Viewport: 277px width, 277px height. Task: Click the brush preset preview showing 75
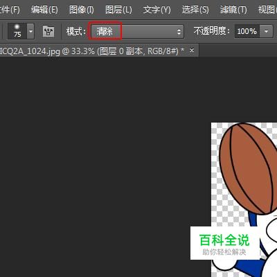pos(17,30)
